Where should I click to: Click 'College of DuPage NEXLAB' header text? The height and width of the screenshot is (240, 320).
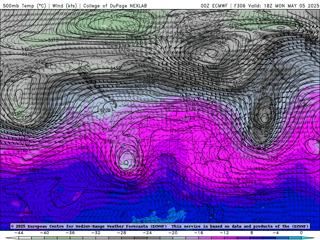[x=115, y=6]
